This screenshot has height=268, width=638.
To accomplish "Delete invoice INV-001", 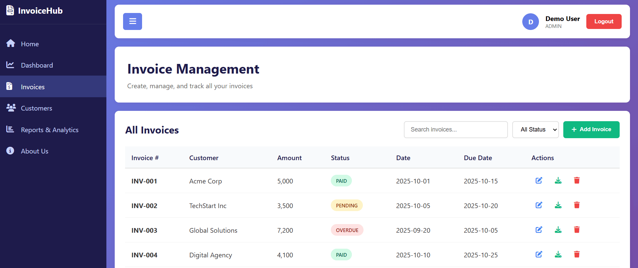I will pyautogui.click(x=577, y=180).
